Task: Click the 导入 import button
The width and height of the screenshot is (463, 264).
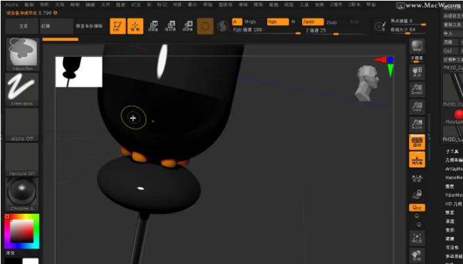Action: (x=453, y=33)
